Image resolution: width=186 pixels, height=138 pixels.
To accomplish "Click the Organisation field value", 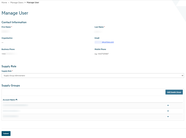I will (x=2, y=42).
